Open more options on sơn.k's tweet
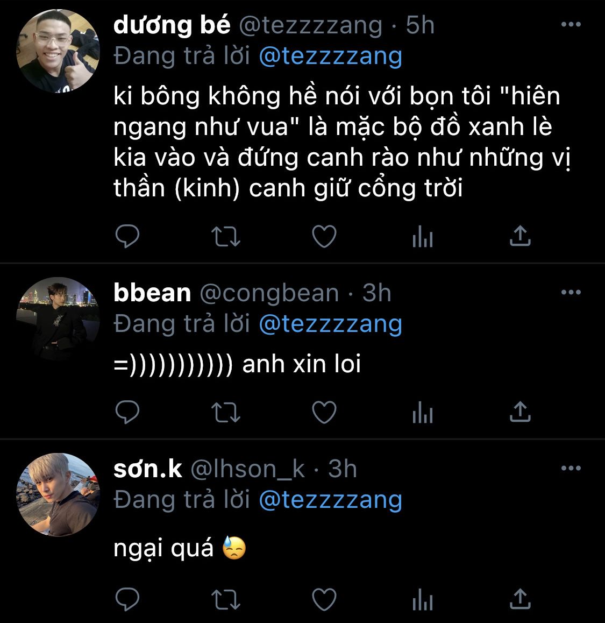 (x=571, y=469)
